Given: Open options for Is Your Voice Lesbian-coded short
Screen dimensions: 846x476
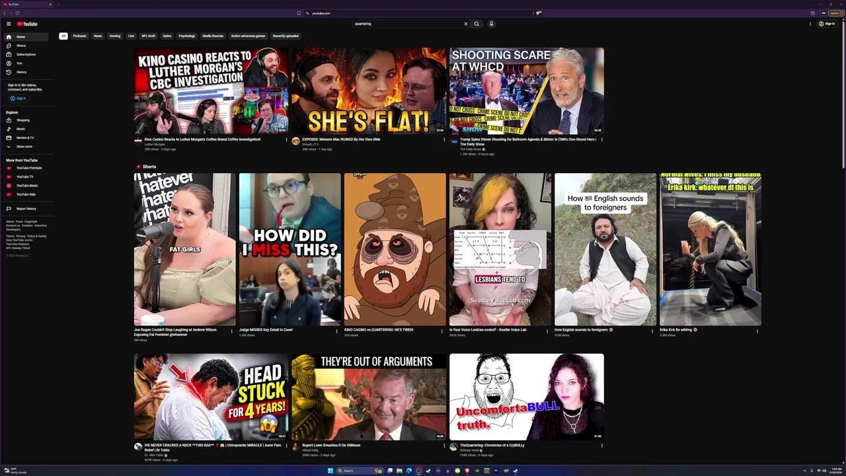Looking at the screenshot, I should 547,331.
